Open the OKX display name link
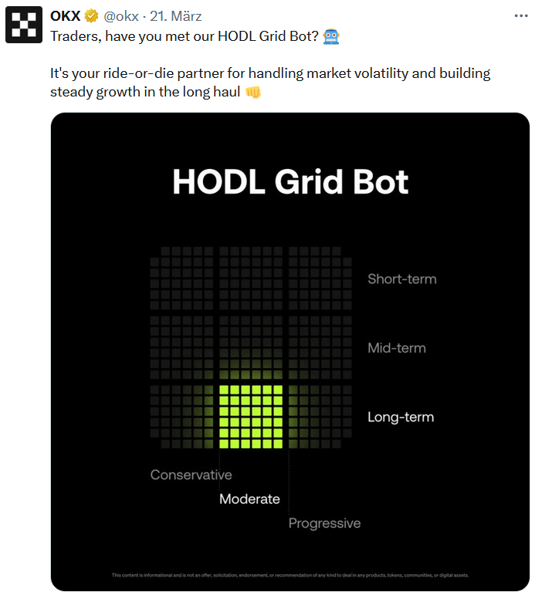The width and height of the screenshot is (535, 595). pyautogui.click(x=66, y=16)
